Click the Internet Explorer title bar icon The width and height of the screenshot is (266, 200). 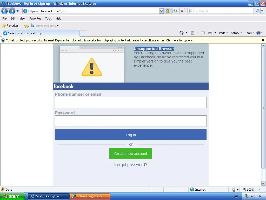[x=3, y=3]
